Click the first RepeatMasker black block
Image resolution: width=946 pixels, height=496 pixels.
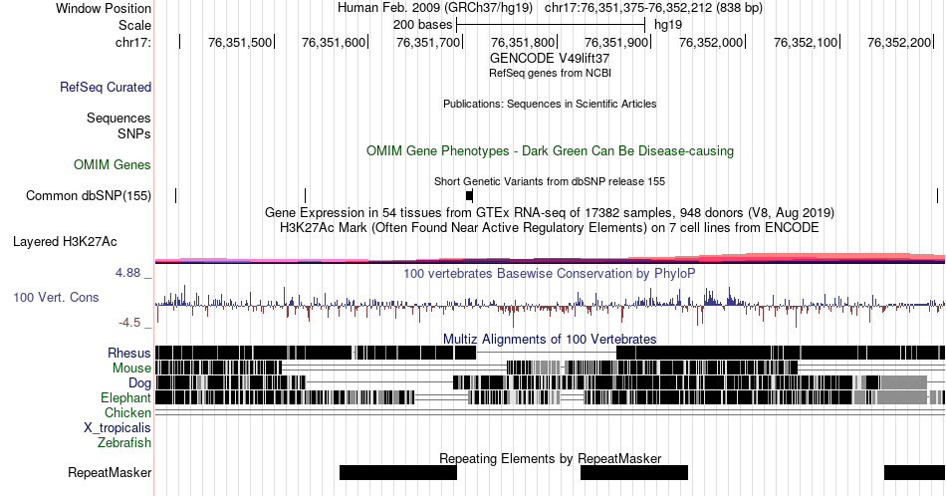point(398,472)
